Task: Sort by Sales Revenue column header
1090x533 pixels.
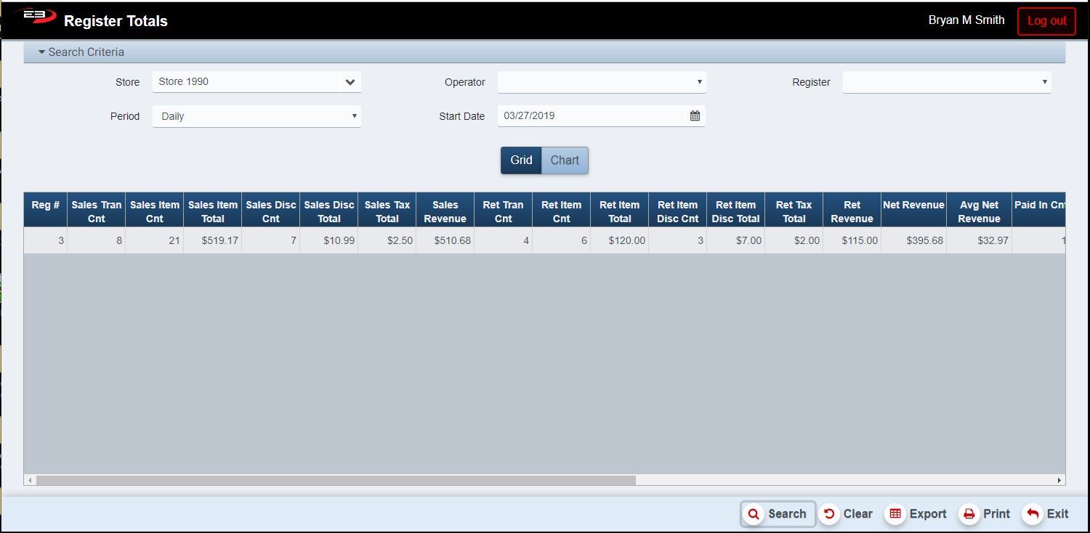Action: click(x=445, y=211)
